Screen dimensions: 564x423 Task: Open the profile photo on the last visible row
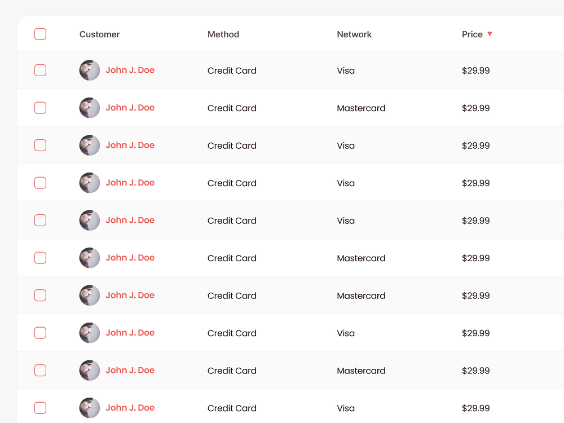(x=89, y=408)
